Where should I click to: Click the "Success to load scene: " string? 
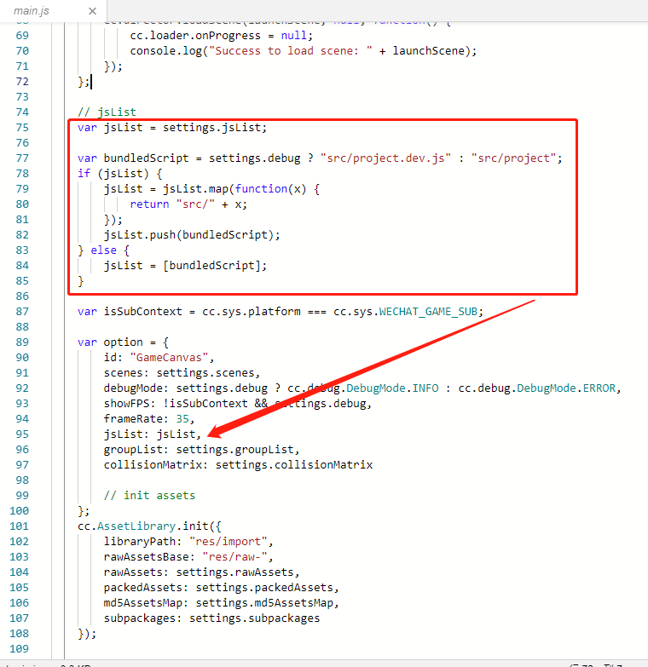coord(291,51)
